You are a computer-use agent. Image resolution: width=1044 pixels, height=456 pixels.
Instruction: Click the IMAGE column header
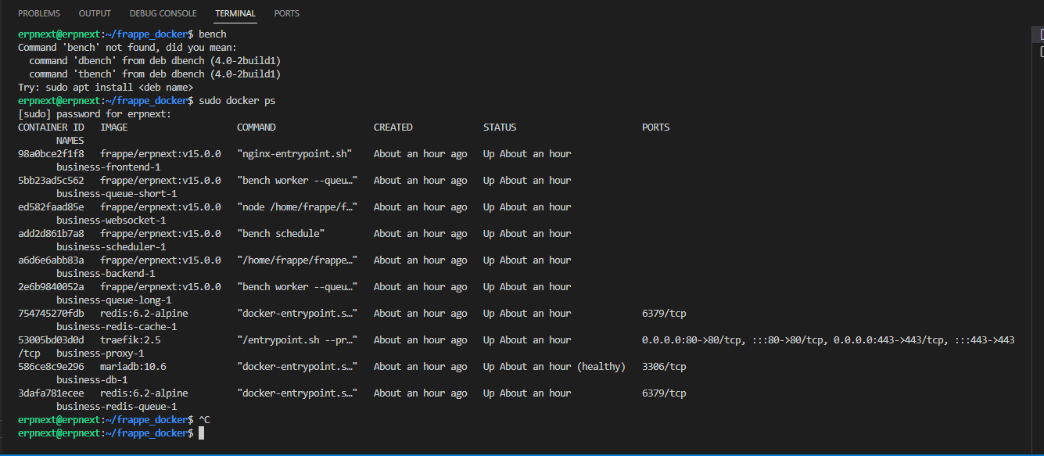[x=114, y=127]
